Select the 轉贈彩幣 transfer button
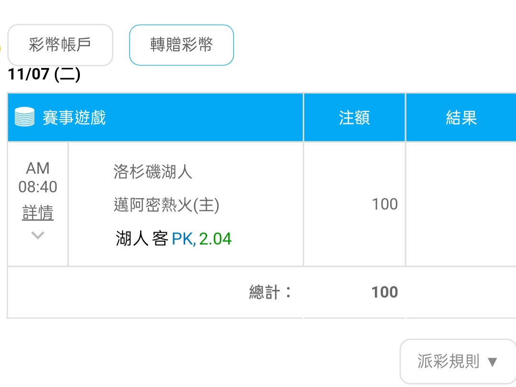The width and height of the screenshot is (516, 387). point(181,45)
